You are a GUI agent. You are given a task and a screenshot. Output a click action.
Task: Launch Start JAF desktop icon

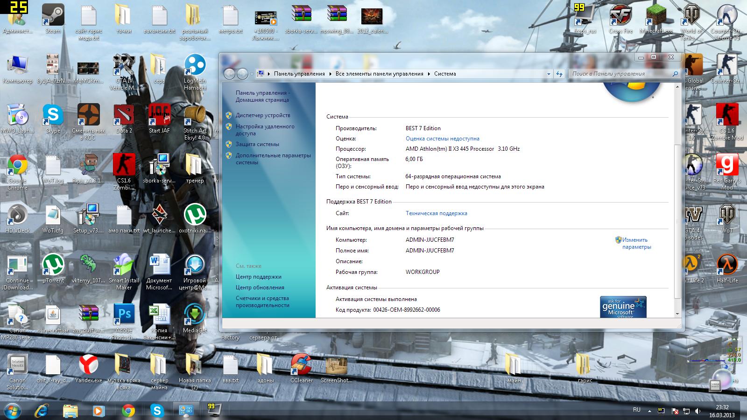click(159, 119)
